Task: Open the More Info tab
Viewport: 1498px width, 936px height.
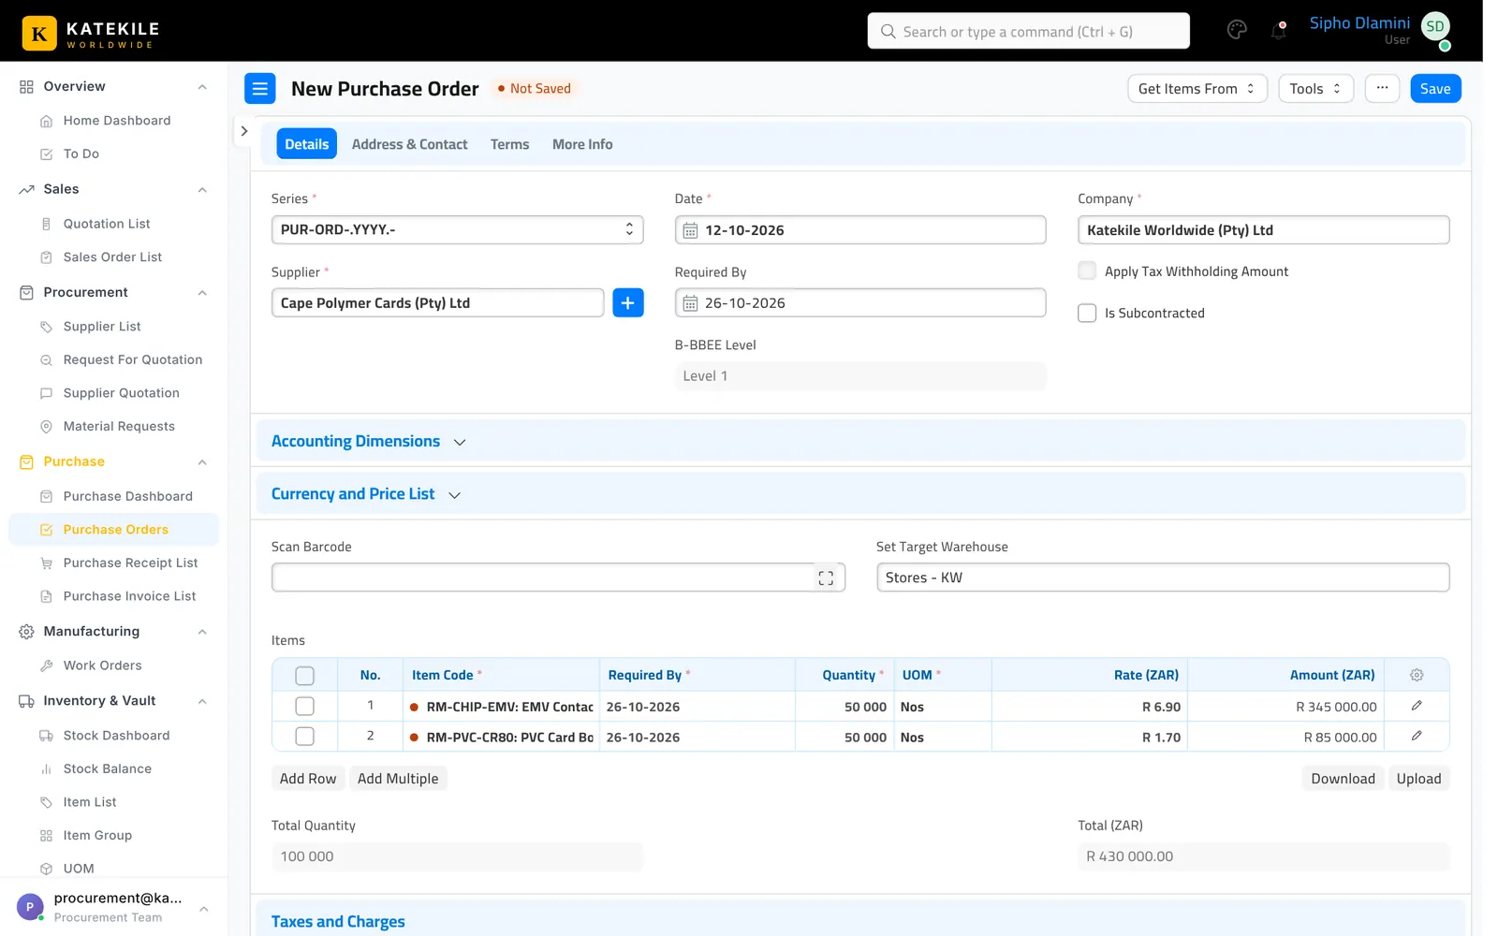Action: pos(582,144)
